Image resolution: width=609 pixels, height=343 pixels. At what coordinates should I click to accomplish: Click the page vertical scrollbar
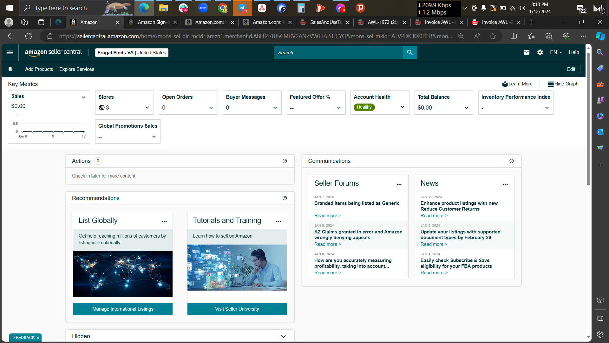pos(588,119)
